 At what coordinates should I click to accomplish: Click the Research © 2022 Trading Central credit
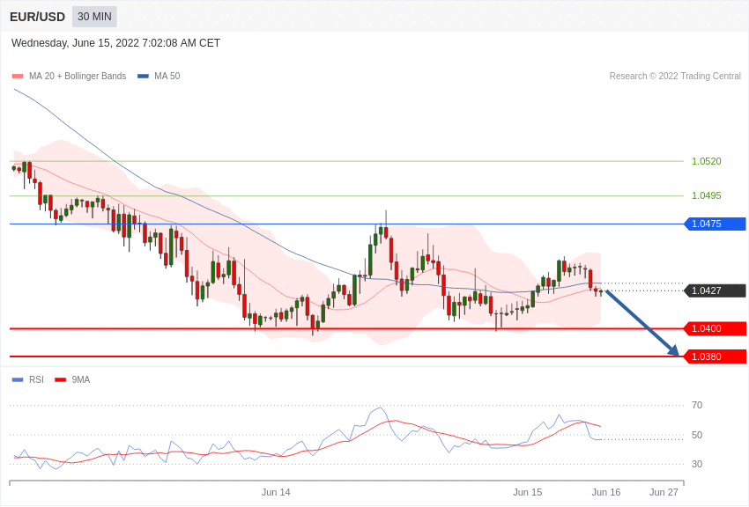pos(675,77)
